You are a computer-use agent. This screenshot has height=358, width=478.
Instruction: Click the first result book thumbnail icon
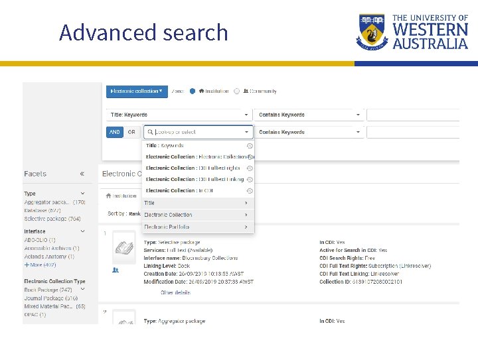click(124, 247)
